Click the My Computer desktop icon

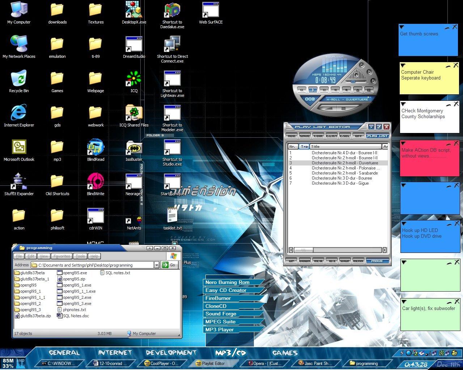pos(19,13)
